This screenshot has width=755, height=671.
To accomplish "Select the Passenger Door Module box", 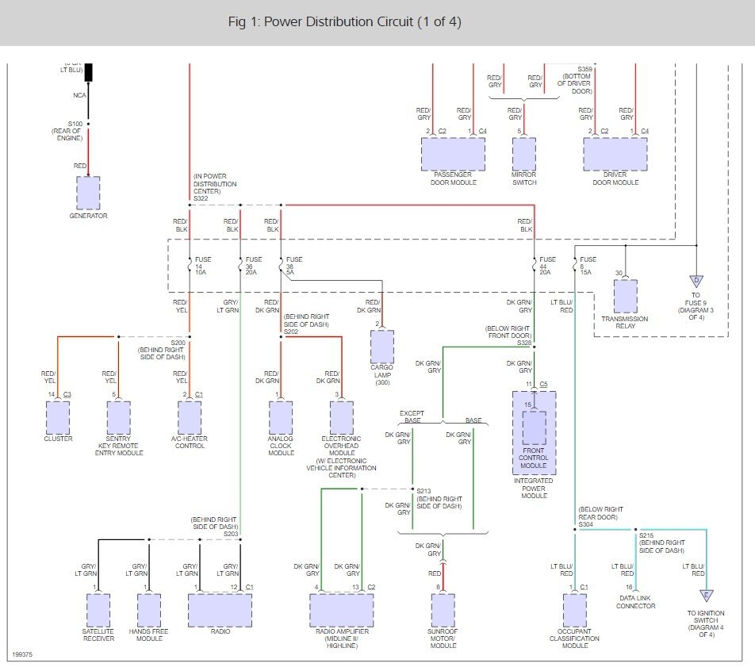I will pyautogui.click(x=453, y=154).
